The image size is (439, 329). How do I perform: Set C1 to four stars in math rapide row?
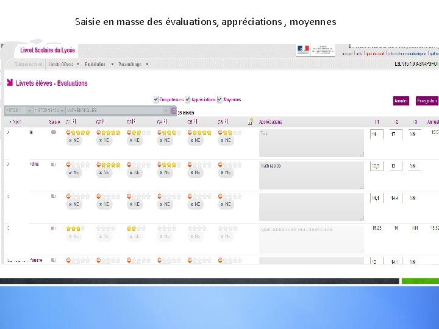[88, 164]
